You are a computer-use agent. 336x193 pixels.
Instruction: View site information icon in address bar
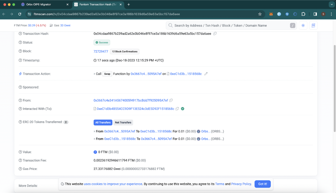click(x=29, y=14)
